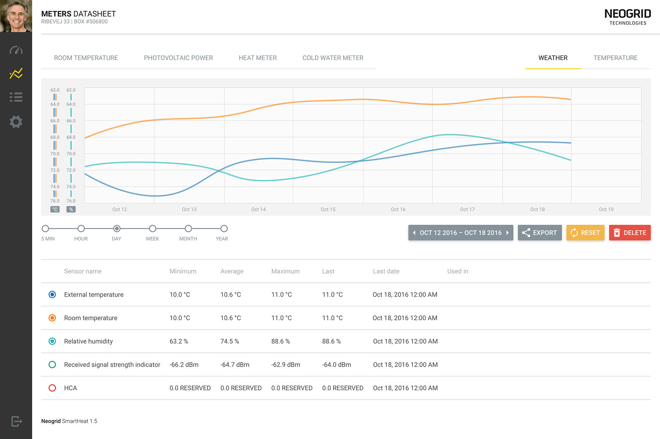Click the share icon on Export button
Viewport: 660px width, 439px height.
tap(526, 233)
